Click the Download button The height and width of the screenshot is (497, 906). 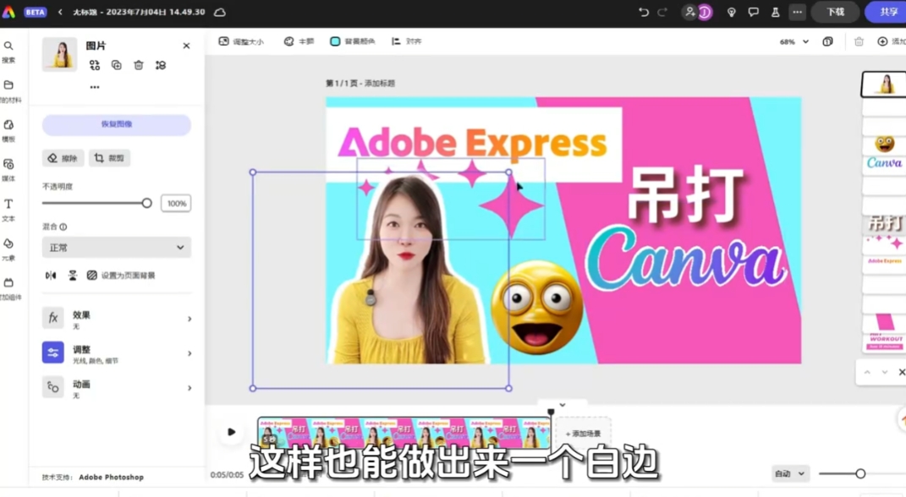click(x=835, y=12)
